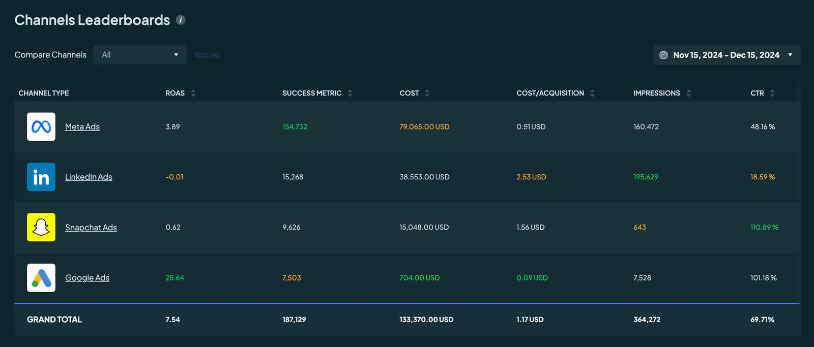Viewport: 814px width, 347px height.
Task: Sort table using Cost column arrows
Action: [427, 93]
